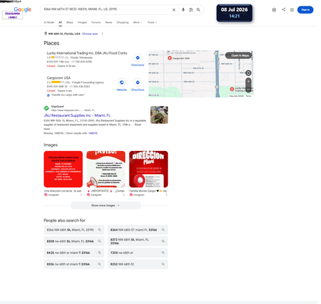Screen dimensions: 321x304
Task: Click the 'Handle my cargo with care' review
Action: [68, 95]
